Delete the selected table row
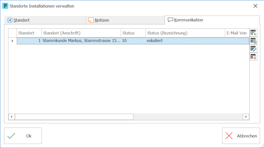This screenshot has width=264, height=148. (x=253, y=57)
